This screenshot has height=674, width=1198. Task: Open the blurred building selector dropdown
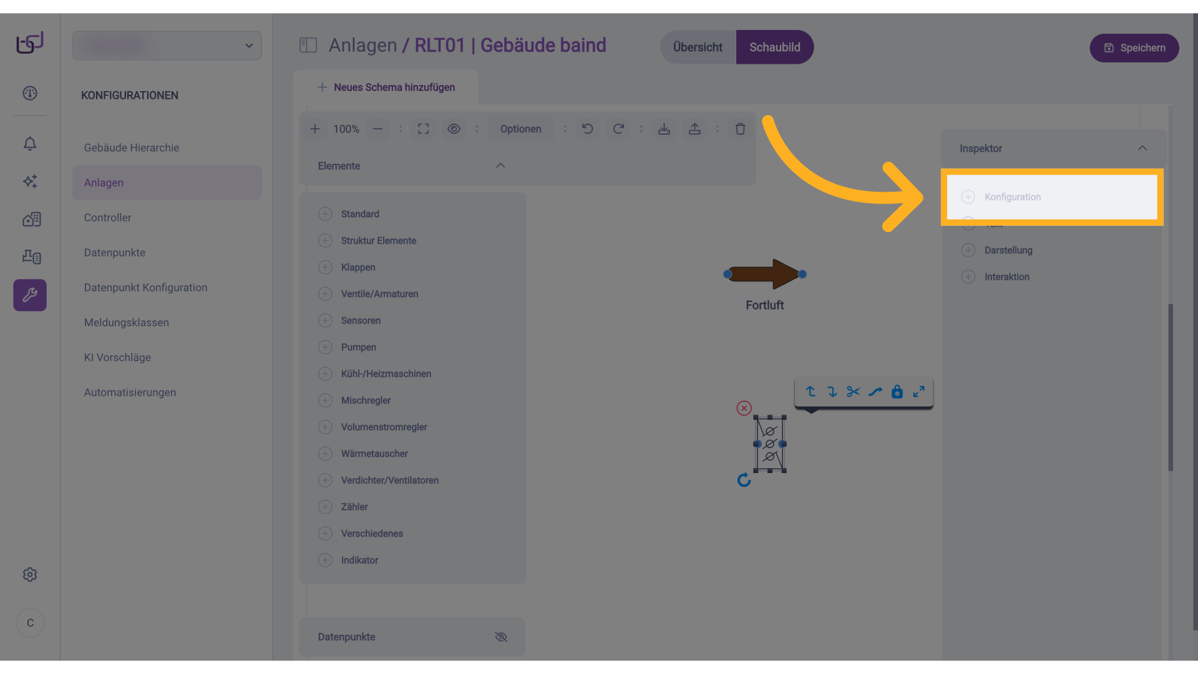click(x=167, y=46)
